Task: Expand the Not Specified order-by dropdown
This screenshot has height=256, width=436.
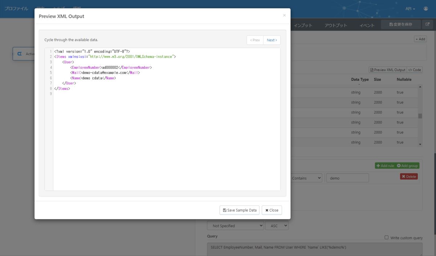Action: tap(235, 226)
